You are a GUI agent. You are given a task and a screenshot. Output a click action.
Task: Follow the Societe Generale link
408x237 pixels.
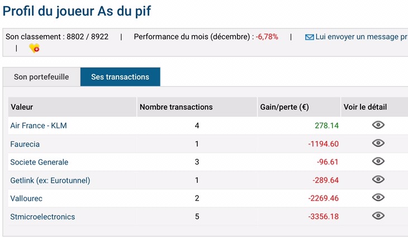point(39,162)
